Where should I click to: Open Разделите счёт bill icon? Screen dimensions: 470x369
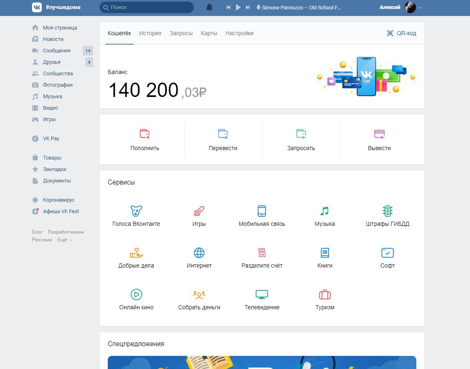262,253
